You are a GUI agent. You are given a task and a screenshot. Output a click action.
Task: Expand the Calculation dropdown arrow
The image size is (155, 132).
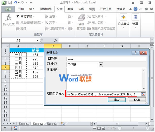coord(135,28)
